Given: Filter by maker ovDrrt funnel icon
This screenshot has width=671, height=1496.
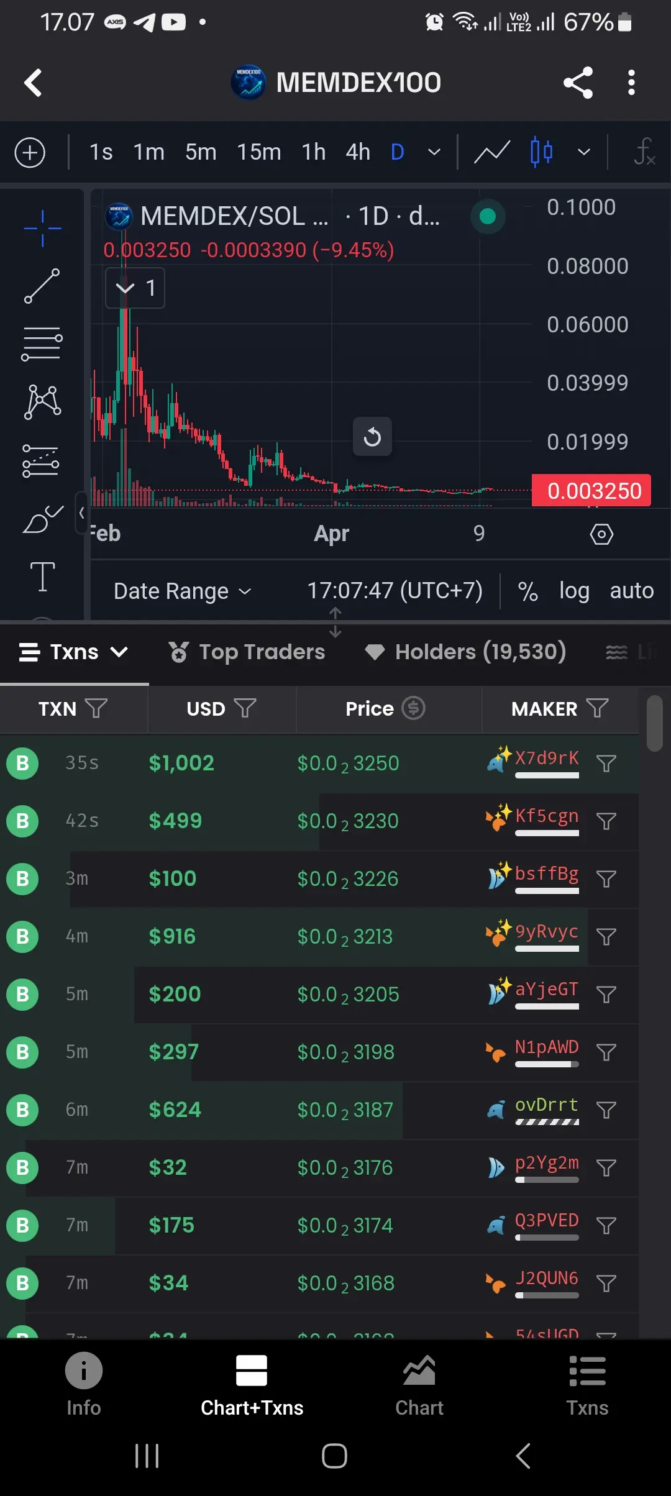Looking at the screenshot, I should (606, 1110).
